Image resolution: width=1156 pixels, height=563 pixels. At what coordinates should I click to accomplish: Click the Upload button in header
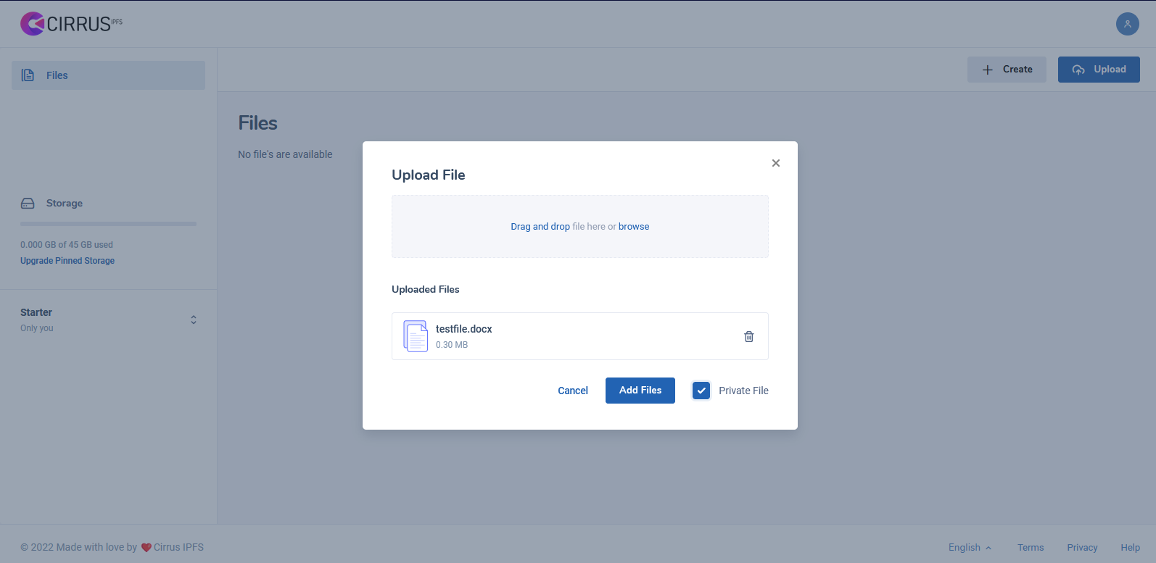(x=1099, y=70)
